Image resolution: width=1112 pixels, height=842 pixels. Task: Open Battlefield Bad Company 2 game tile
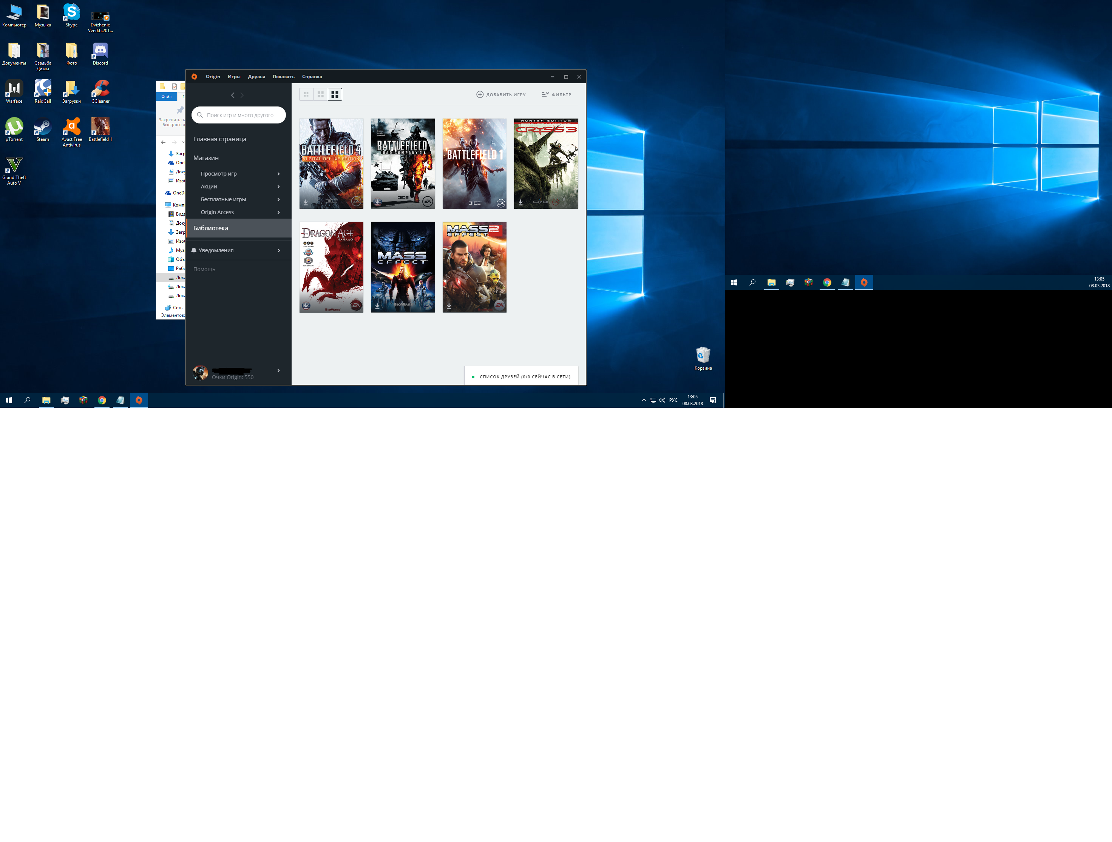coord(403,164)
